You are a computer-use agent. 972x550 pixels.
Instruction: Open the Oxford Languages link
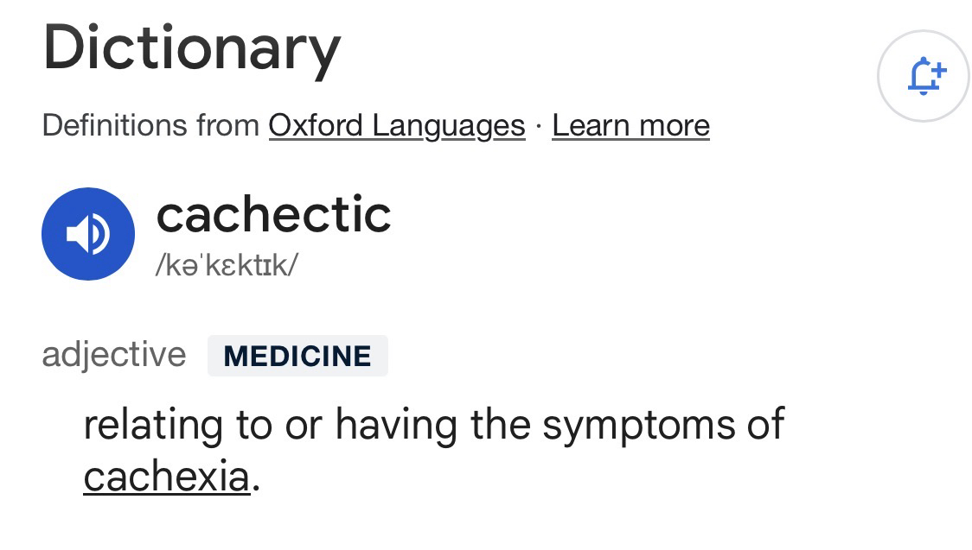tap(397, 126)
